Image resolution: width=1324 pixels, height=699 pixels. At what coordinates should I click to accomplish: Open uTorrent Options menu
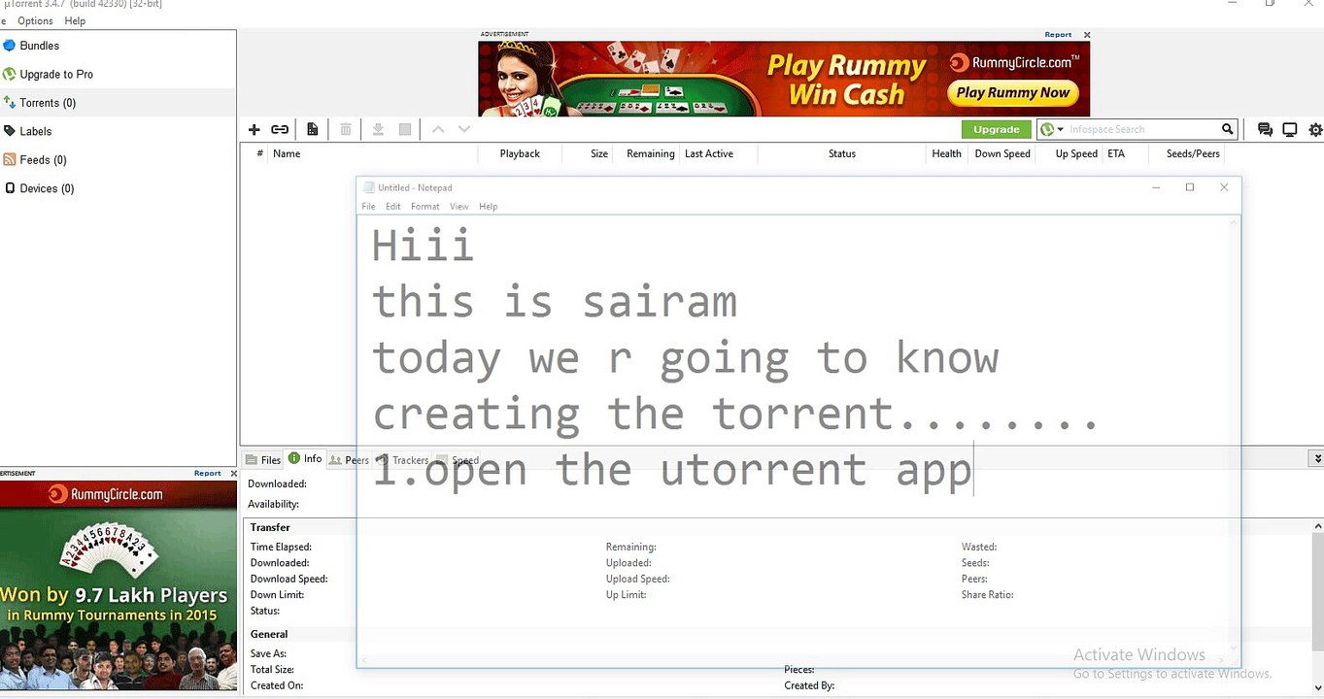pos(36,20)
